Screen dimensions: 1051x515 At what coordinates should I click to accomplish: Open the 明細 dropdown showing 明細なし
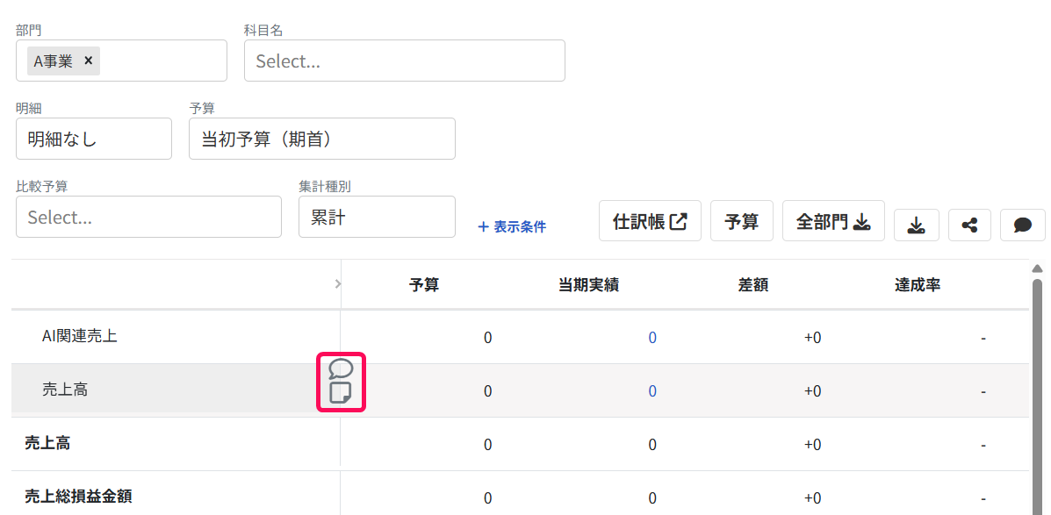click(94, 139)
